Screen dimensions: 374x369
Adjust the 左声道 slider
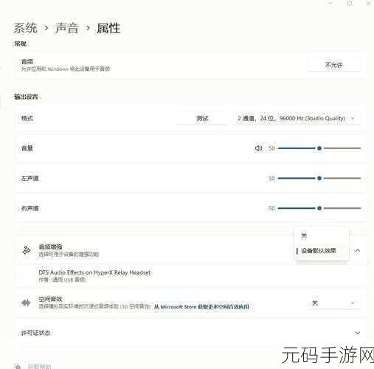click(319, 179)
